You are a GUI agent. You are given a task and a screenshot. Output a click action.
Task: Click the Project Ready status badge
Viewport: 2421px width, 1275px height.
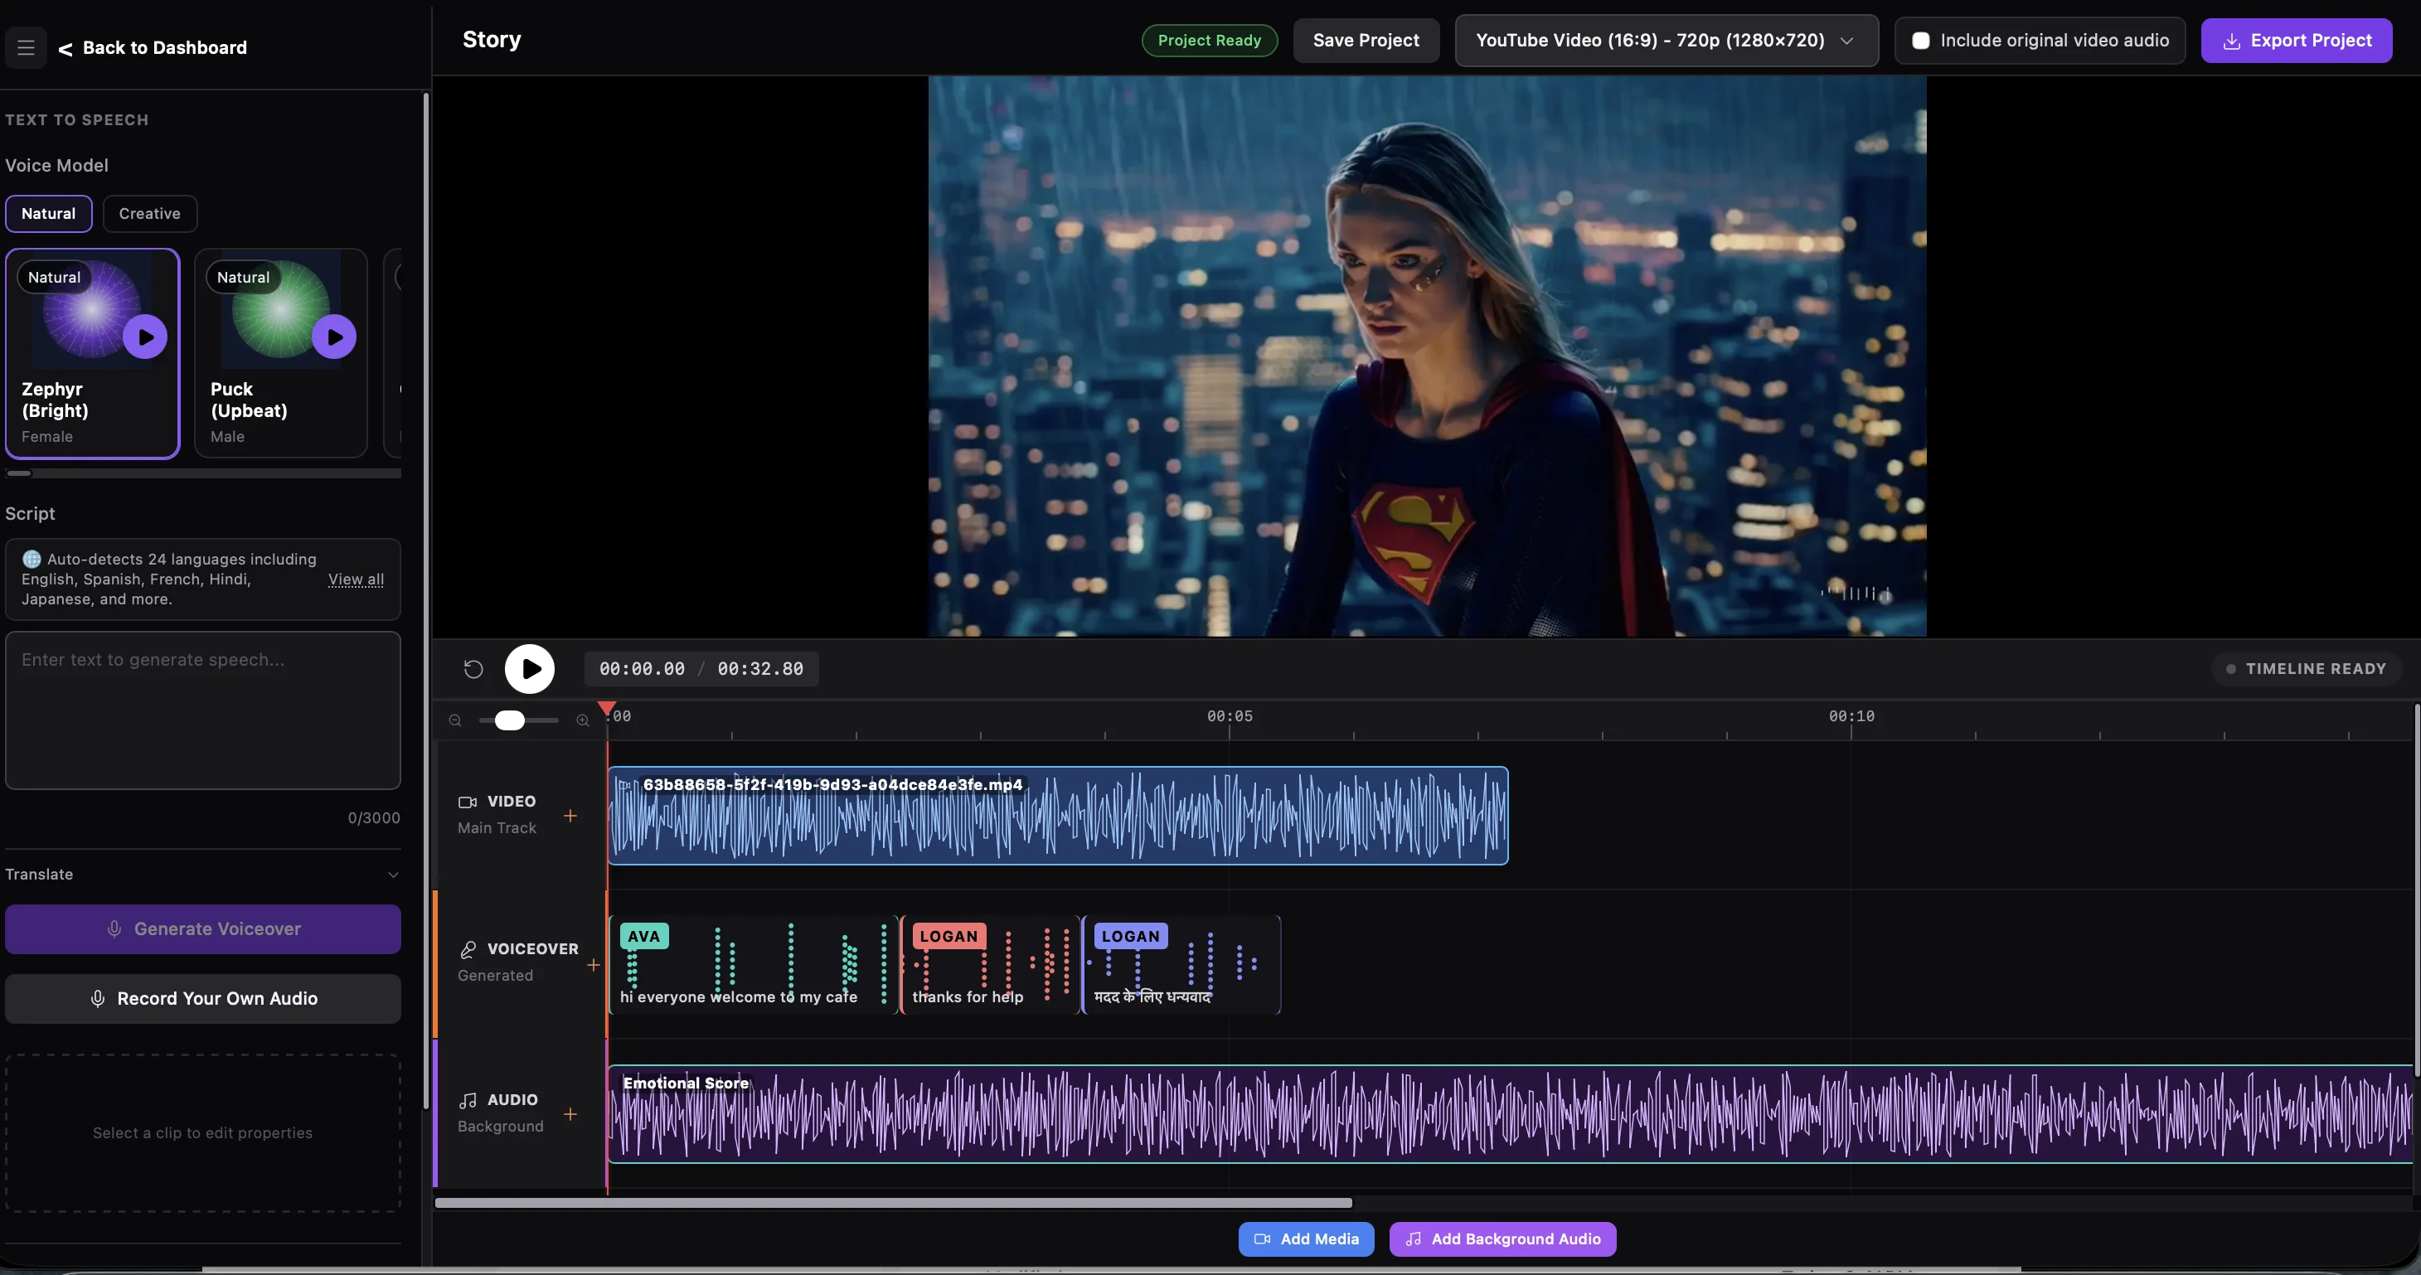[1209, 41]
